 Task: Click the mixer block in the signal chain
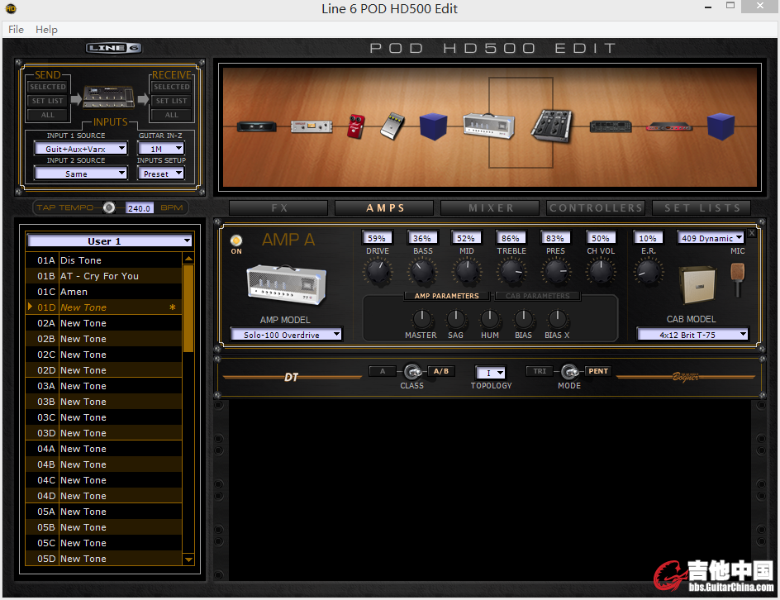[x=551, y=125]
